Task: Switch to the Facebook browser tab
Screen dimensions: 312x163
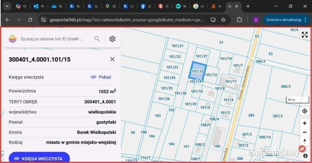Action: [x=146, y=6]
